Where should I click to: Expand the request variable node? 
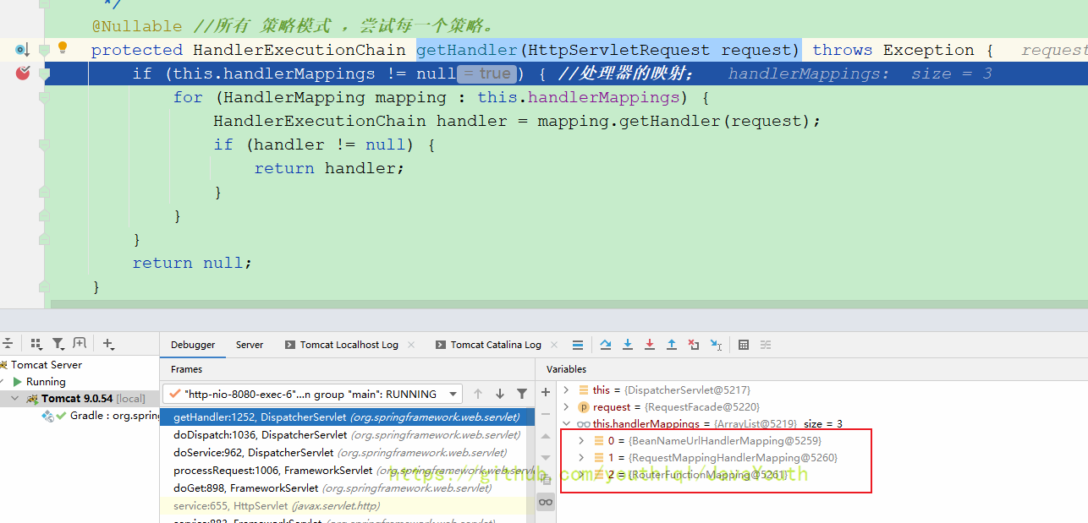point(567,407)
